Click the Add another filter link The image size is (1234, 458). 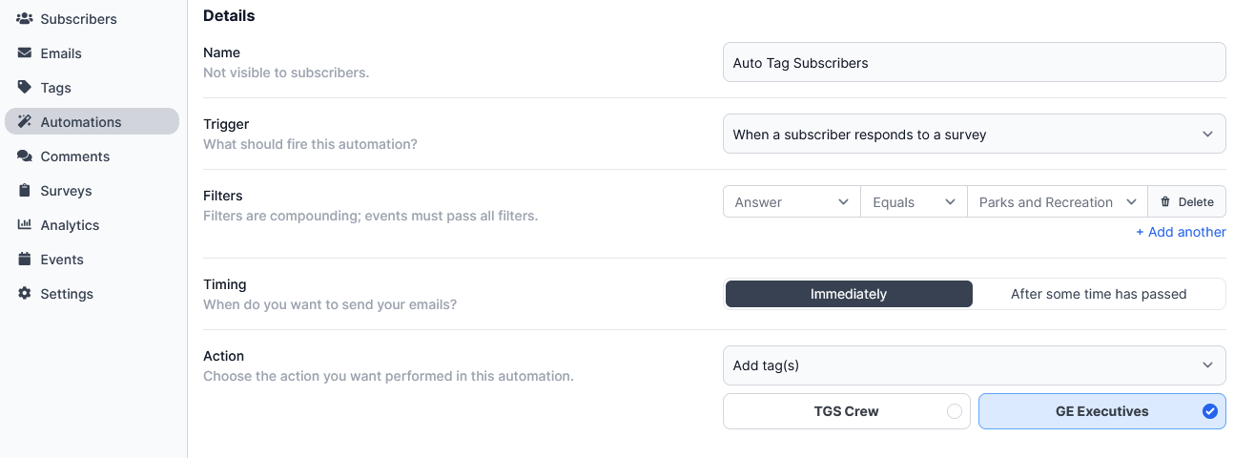(x=1181, y=232)
